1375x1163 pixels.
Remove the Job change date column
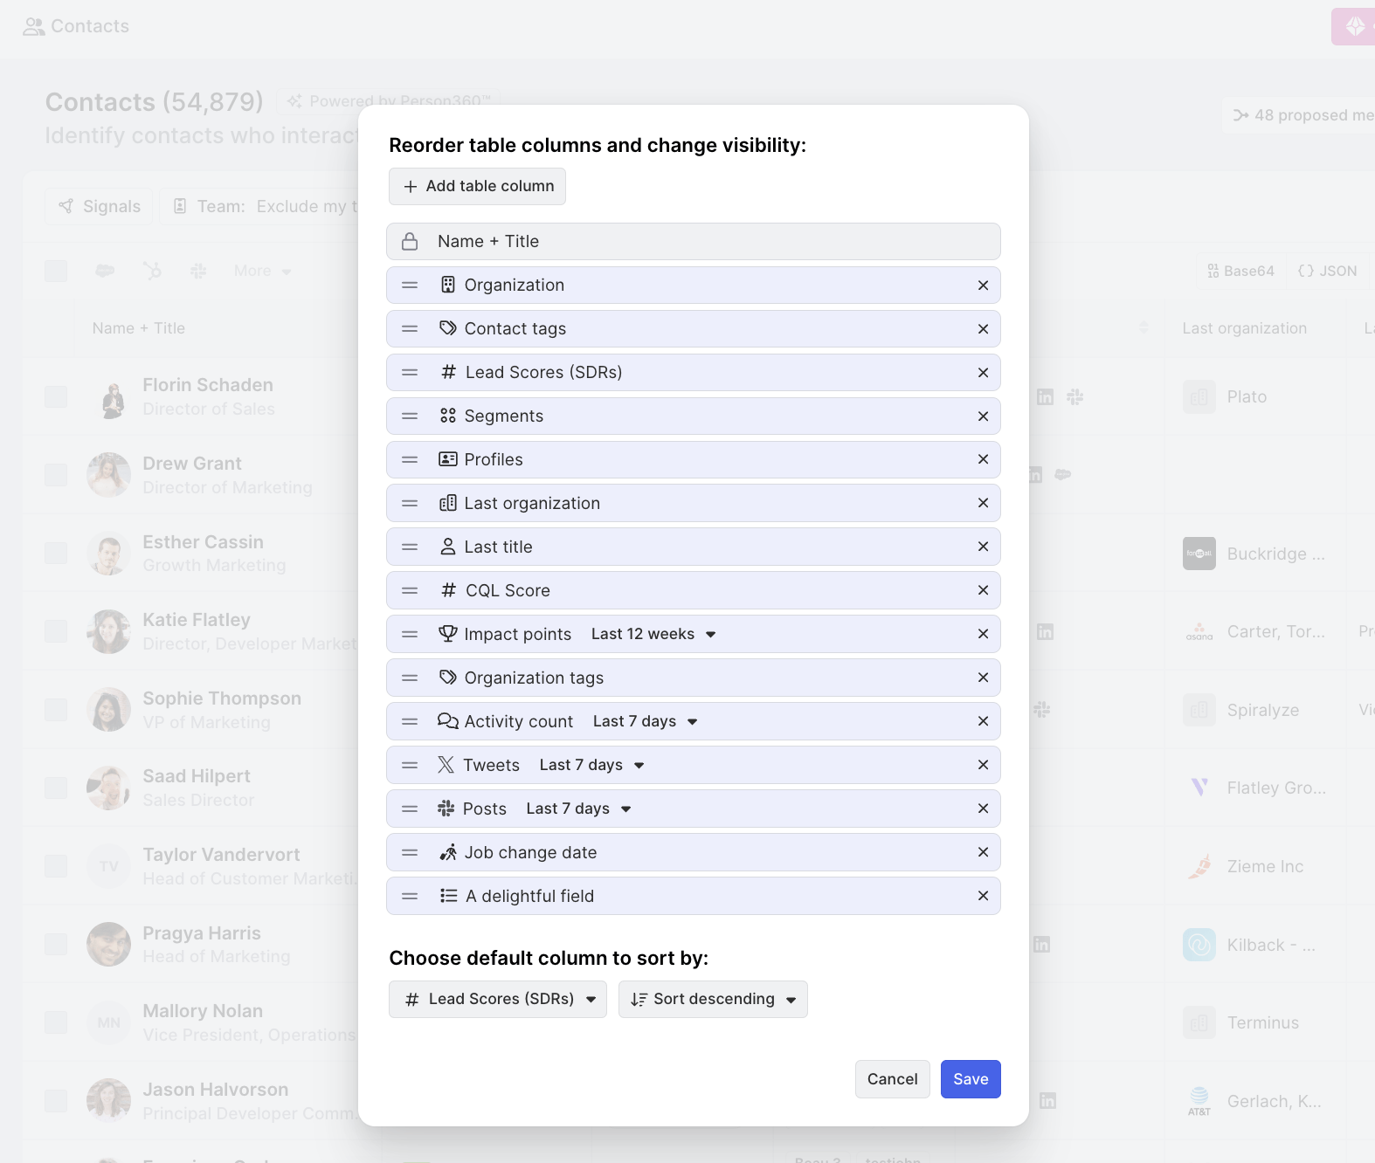pos(983,852)
